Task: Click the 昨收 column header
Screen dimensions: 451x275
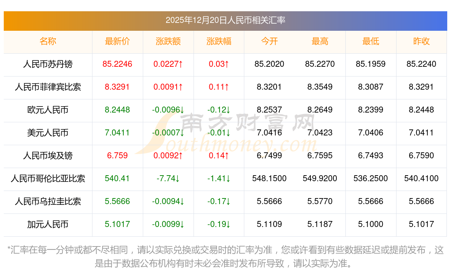Action: [421, 41]
